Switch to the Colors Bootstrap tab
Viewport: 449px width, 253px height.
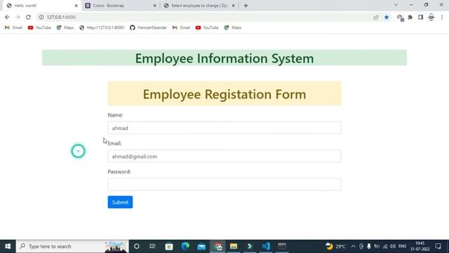[120, 6]
